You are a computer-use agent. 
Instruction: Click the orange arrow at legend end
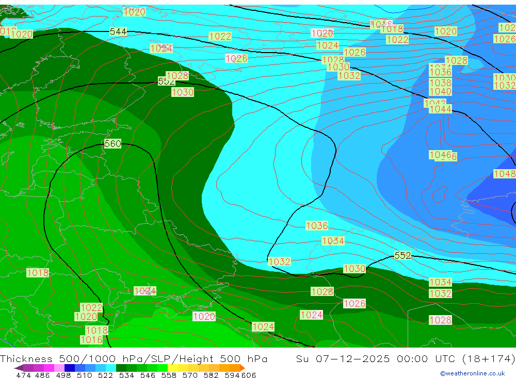242,368
